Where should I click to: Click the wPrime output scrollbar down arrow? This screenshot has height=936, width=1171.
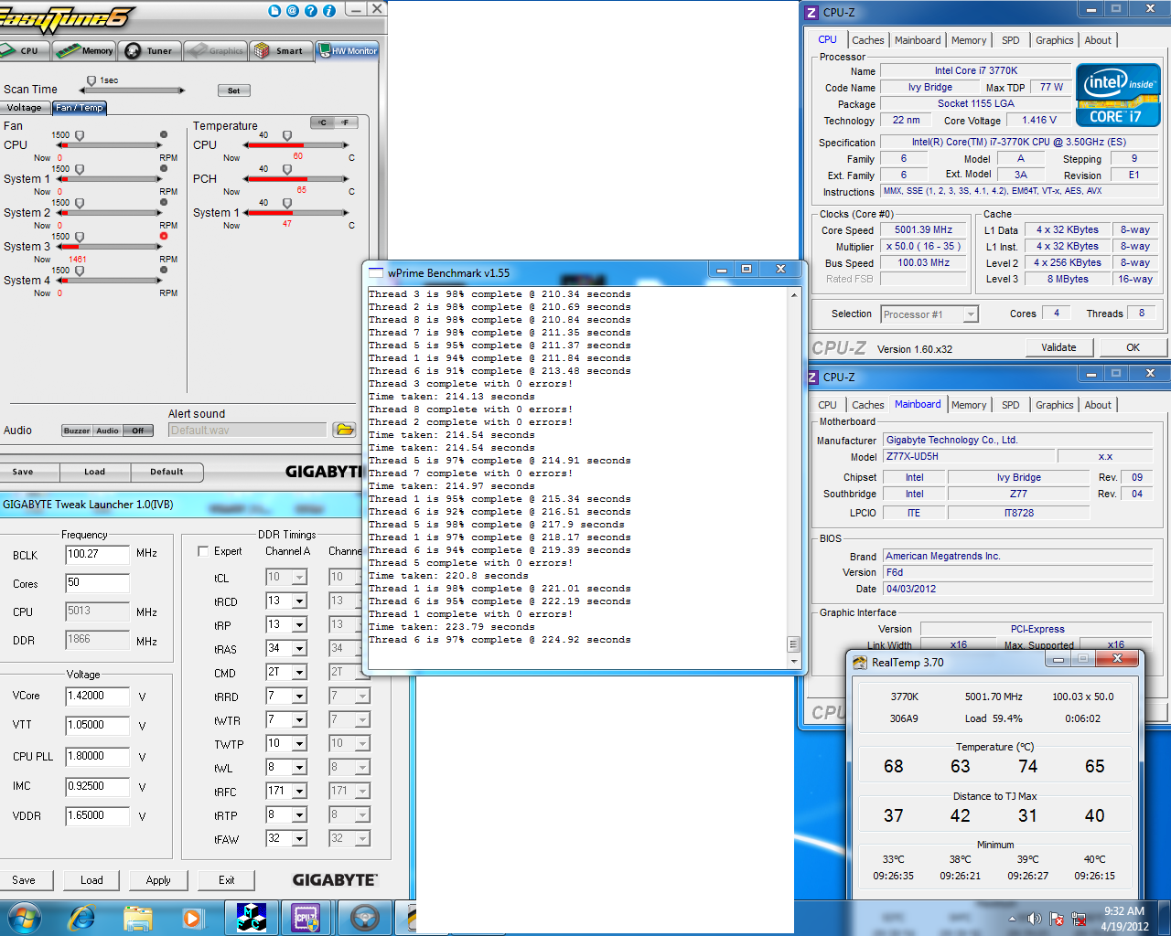[x=794, y=661]
